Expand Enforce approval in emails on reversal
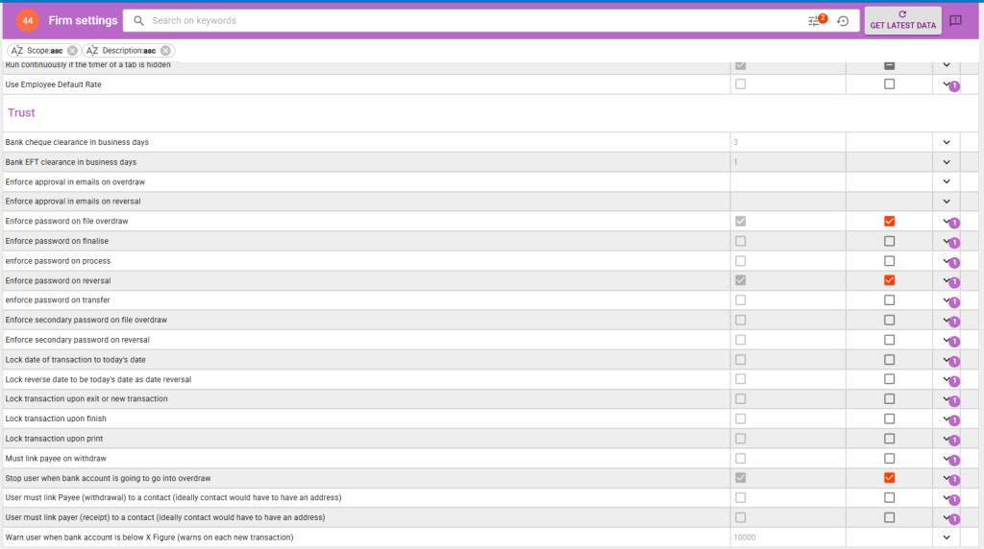 click(946, 202)
